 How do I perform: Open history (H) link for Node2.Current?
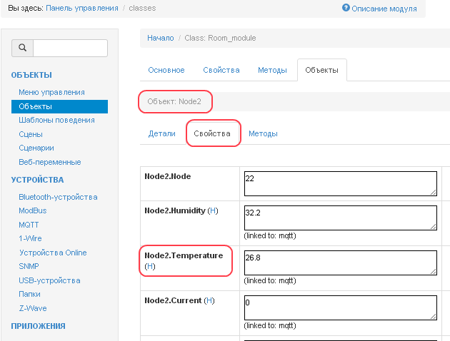point(209,301)
